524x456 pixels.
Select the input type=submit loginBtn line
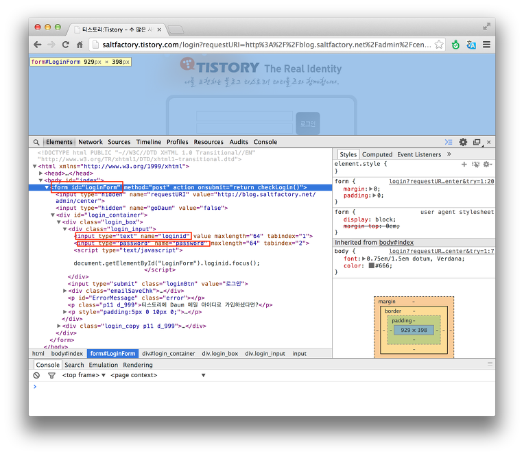[x=158, y=284]
